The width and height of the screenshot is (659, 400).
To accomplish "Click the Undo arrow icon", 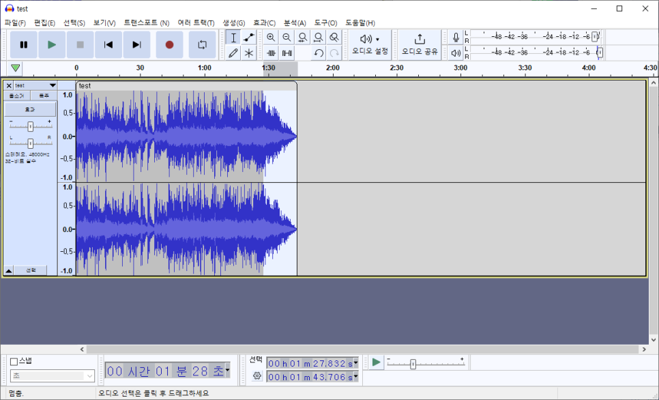I will (318, 53).
